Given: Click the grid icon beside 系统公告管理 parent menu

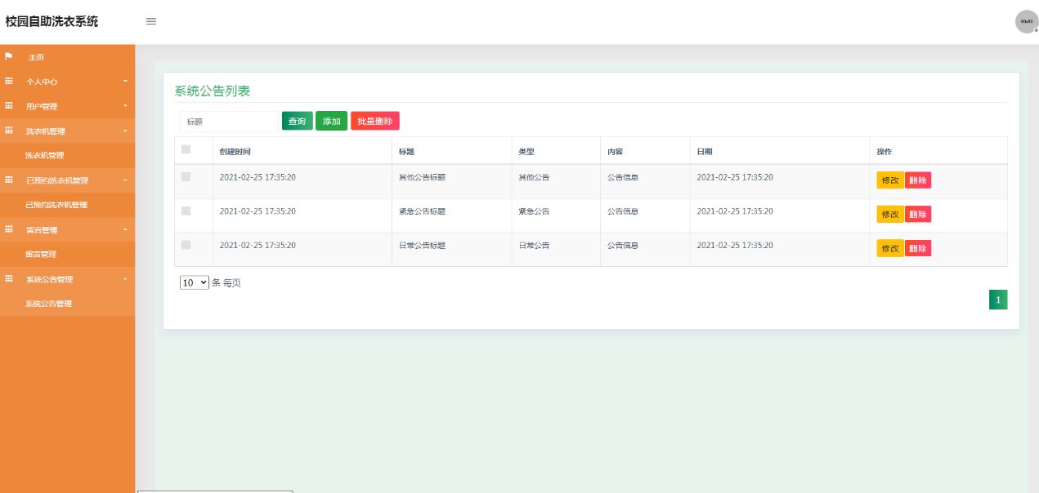Looking at the screenshot, I should (9, 278).
